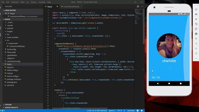Open the File menu
Image resolution: width=199 pixels, height=112 pixels.
(x=3, y=2)
